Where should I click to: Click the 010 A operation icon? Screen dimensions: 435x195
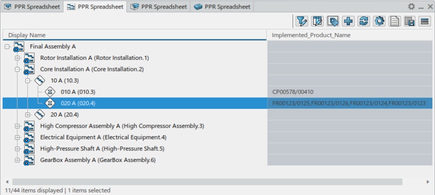coord(50,92)
